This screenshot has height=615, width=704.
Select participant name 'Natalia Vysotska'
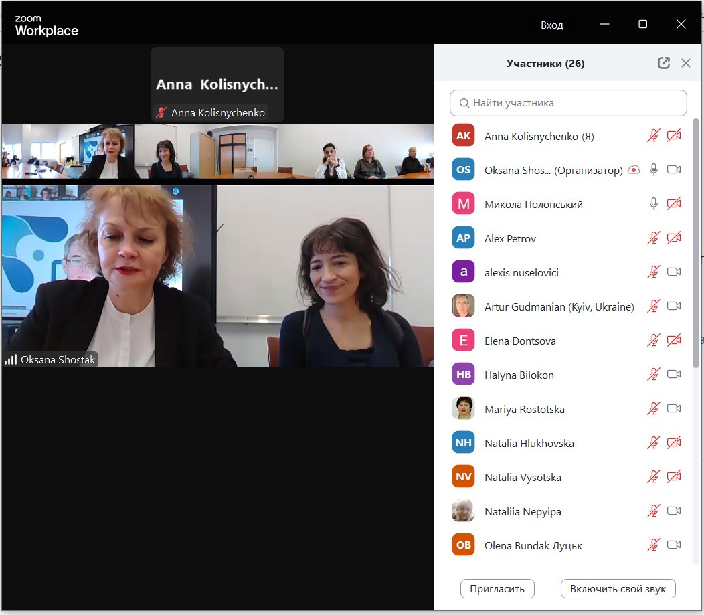pos(523,478)
